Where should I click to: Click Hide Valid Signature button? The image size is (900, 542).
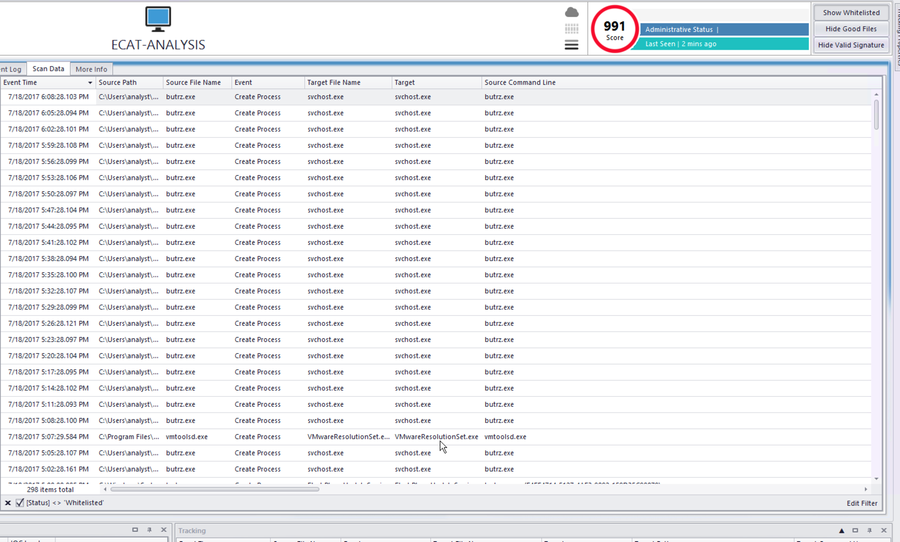click(x=851, y=45)
